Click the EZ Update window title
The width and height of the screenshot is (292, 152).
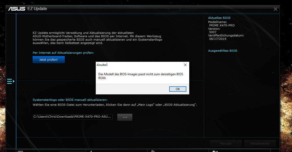click(x=37, y=9)
